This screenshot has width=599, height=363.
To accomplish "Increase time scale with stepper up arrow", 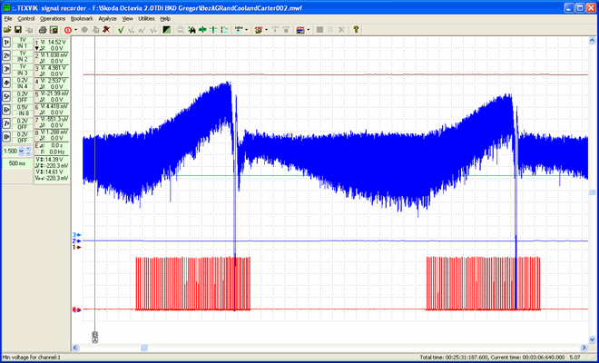I will [x=28, y=149].
